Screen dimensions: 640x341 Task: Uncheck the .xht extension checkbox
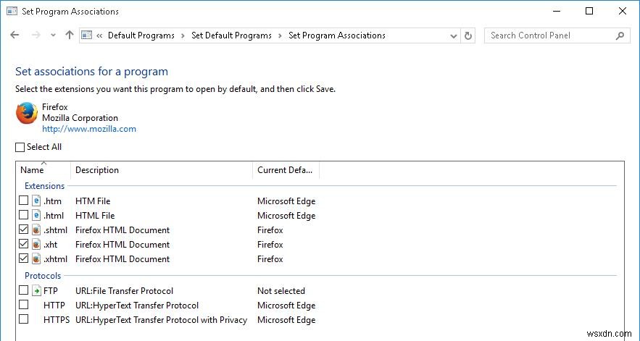[x=24, y=243]
